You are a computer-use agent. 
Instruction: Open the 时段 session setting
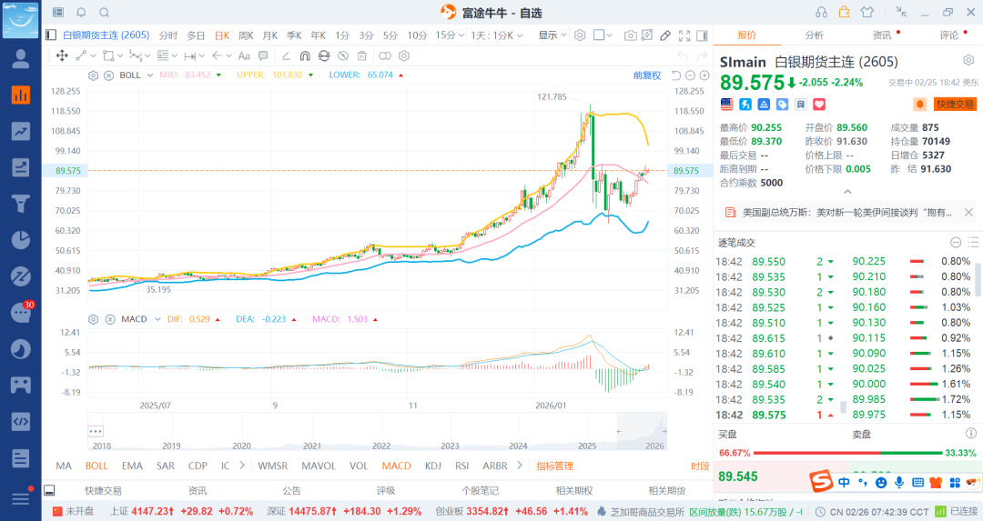tap(700, 466)
